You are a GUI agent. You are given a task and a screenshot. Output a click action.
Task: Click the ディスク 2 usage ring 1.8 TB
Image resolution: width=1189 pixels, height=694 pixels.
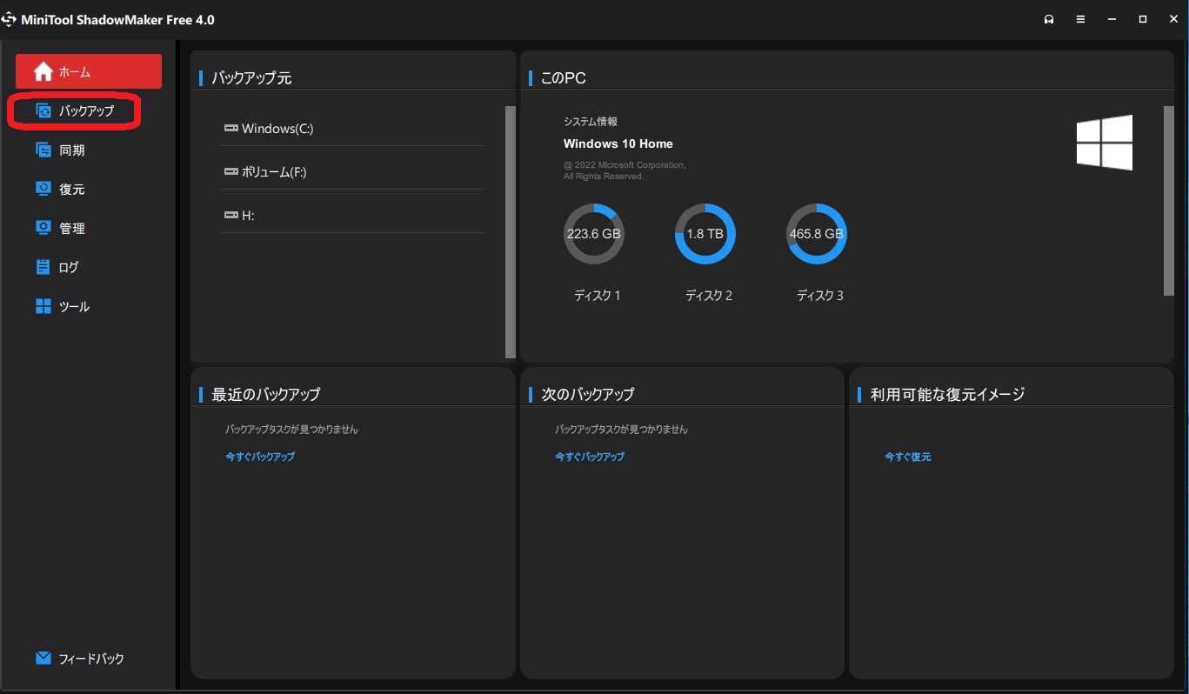tap(705, 234)
